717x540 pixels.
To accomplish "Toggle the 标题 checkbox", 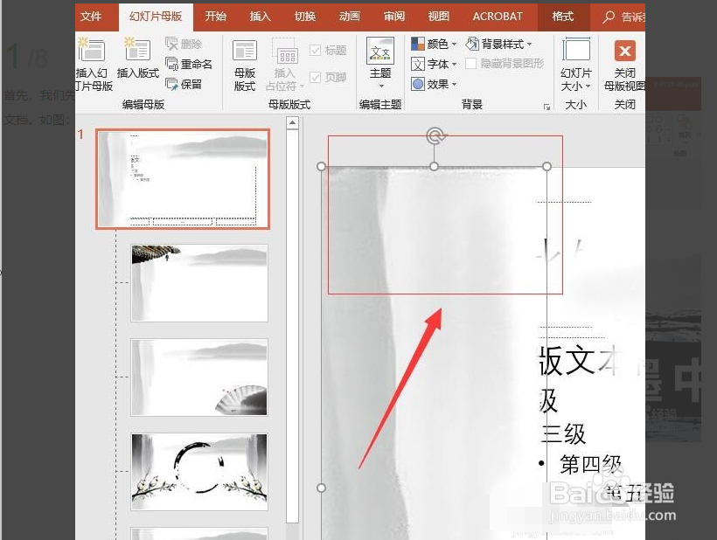I will pyautogui.click(x=315, y=51).
